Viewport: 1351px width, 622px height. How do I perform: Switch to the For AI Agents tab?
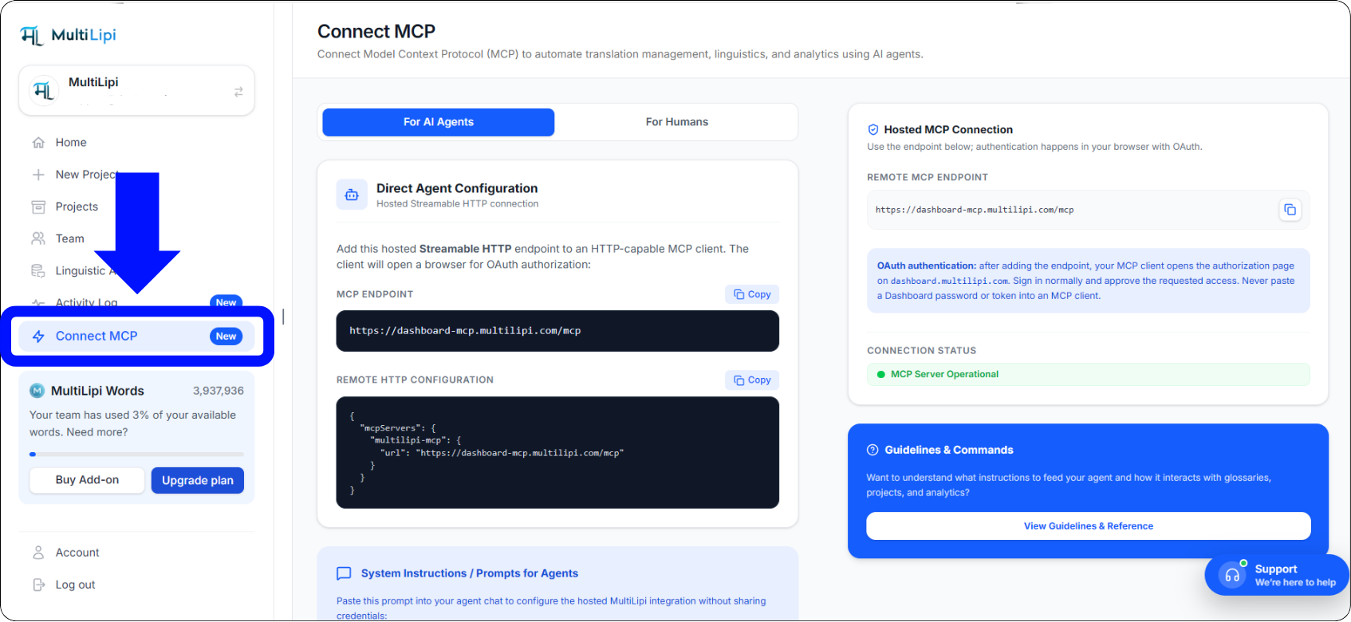(439, 122)
